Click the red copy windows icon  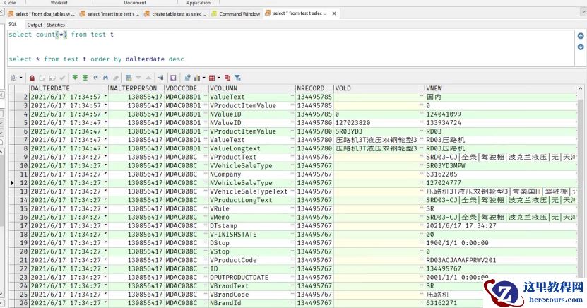pos(227,78)
